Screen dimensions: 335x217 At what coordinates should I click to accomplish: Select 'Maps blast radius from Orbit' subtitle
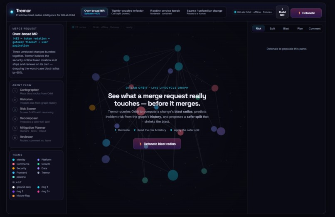coord(36,94)
